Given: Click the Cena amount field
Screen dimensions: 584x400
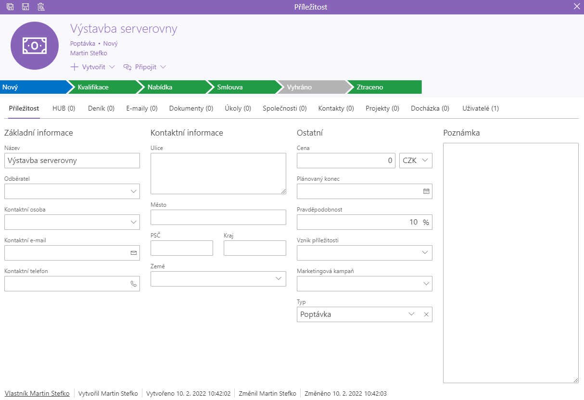Looking at the screenshot, I should [346, 161].
